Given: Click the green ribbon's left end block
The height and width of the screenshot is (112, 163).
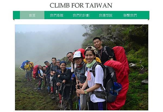Looking at the screenshot, I should pos(16,15).
